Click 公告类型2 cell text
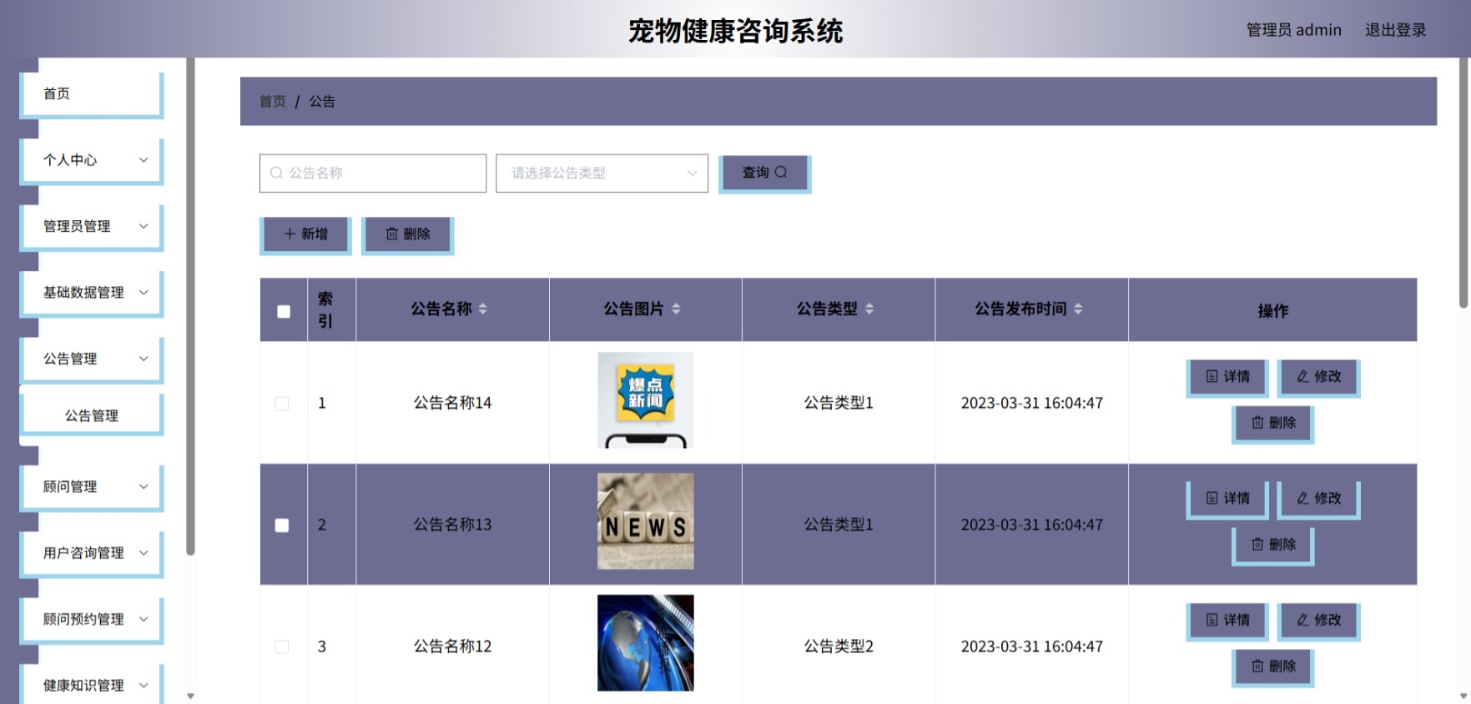Screen dimensions: 1471x704 pos(839,646)
